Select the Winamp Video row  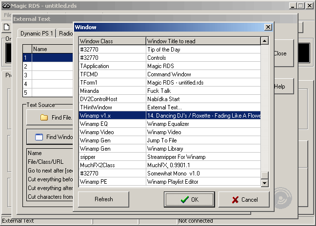[170, 132]
